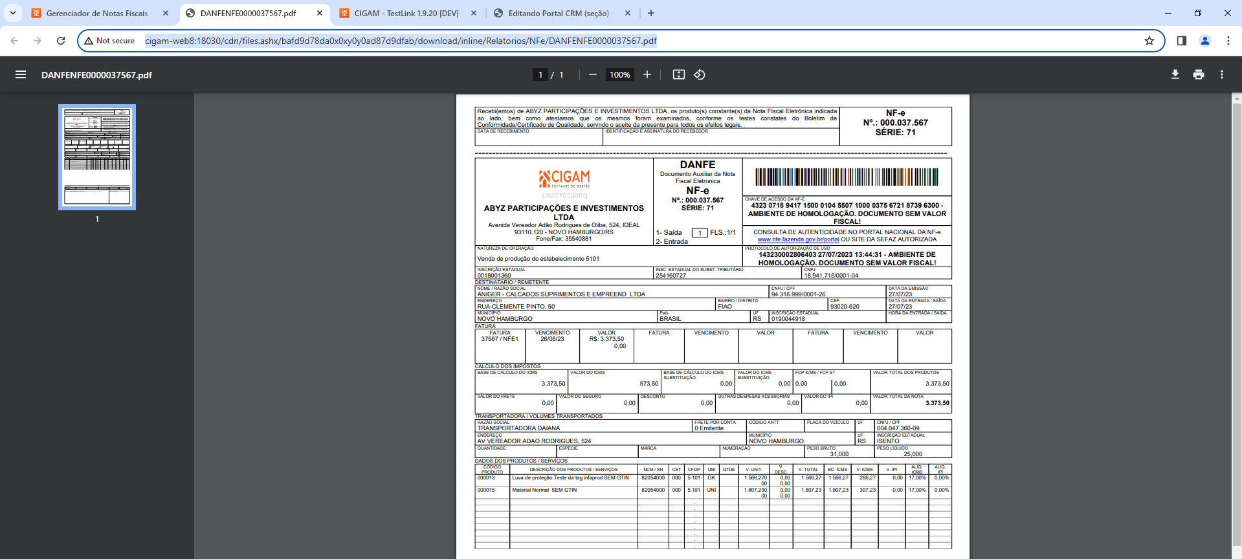The width and height of the screenshot is (1242, 559).
Task: Bookmark this page with the star
Action: pyautogui.click(x=1149, y=41)
